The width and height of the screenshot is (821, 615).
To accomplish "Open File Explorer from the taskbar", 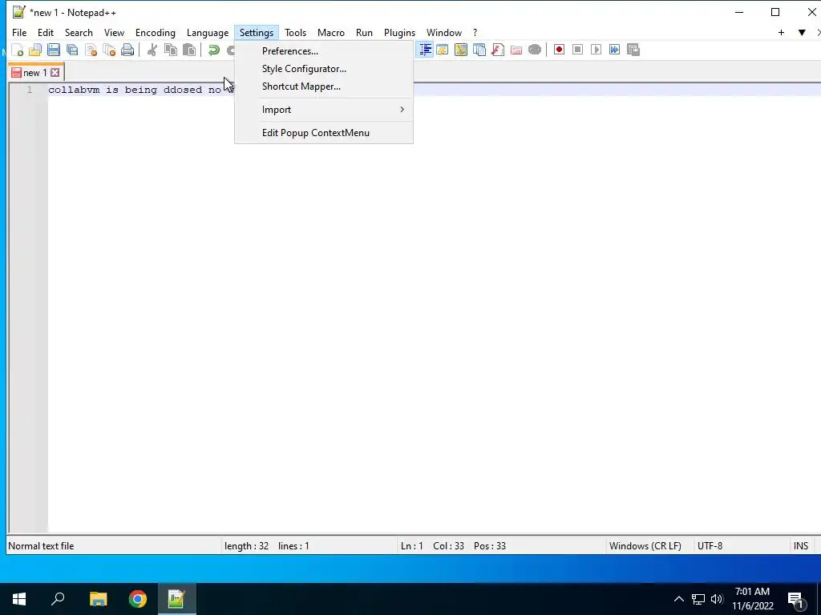I will 98,599.
